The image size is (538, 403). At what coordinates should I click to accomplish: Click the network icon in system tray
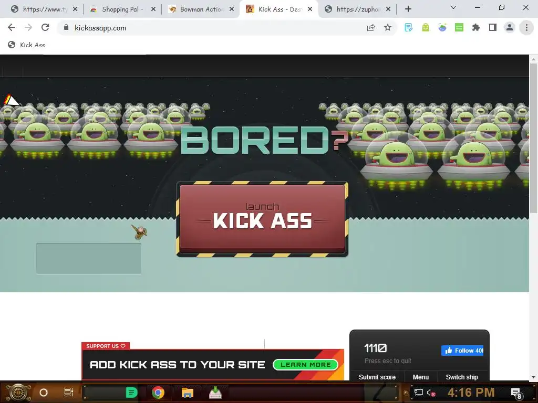[x=418, y=393]
